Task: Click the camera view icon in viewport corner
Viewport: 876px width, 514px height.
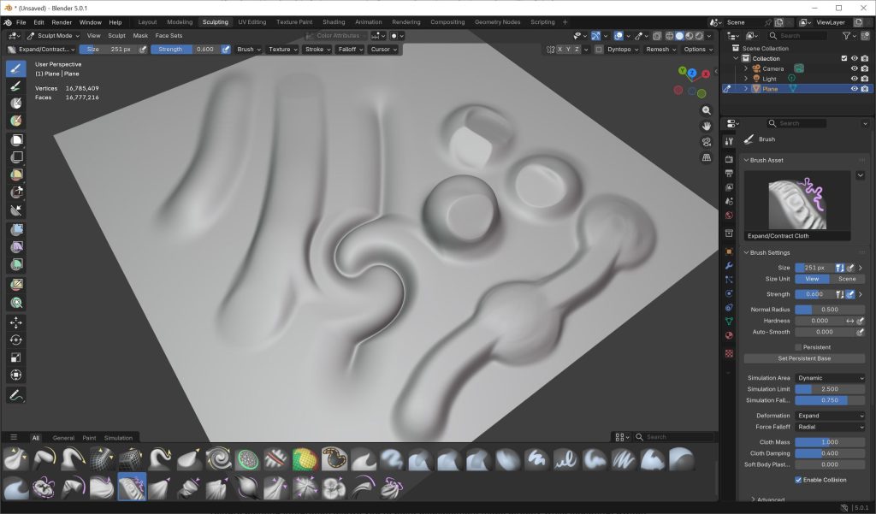Action: 706,142
